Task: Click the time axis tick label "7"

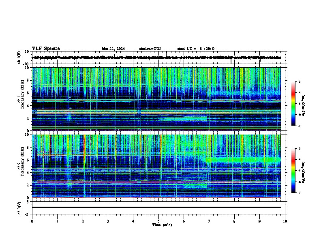Action: point(209,221)
